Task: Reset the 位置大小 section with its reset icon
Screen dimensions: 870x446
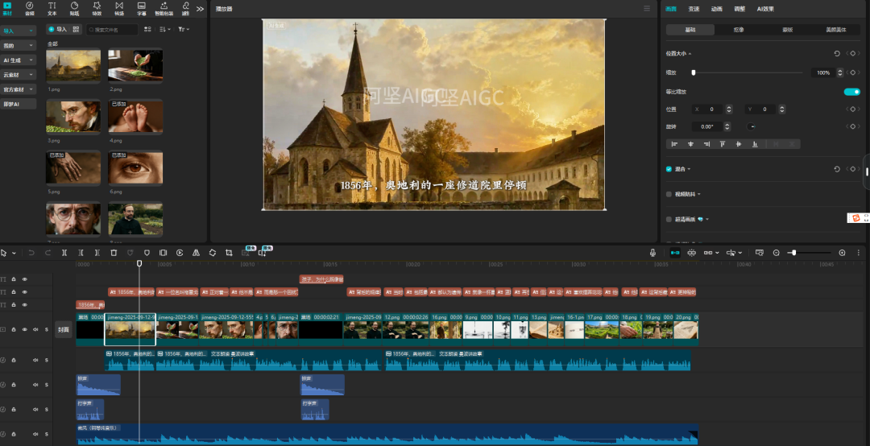Action: coord(837,53)
